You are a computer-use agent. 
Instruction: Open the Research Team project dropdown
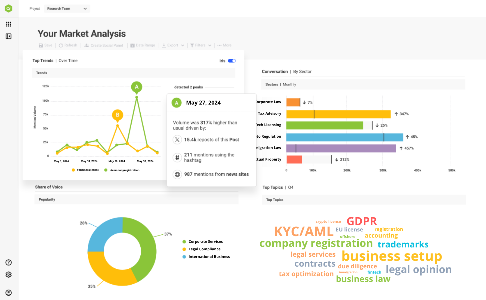[67, 9]
